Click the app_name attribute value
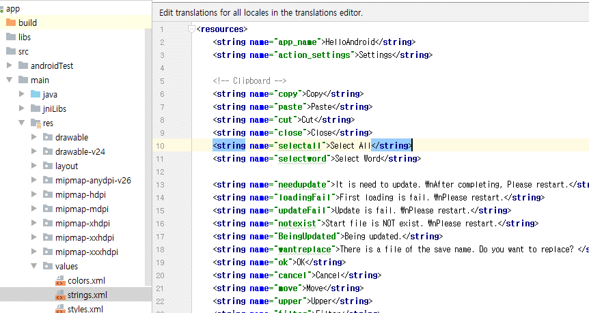 (297, 42)
